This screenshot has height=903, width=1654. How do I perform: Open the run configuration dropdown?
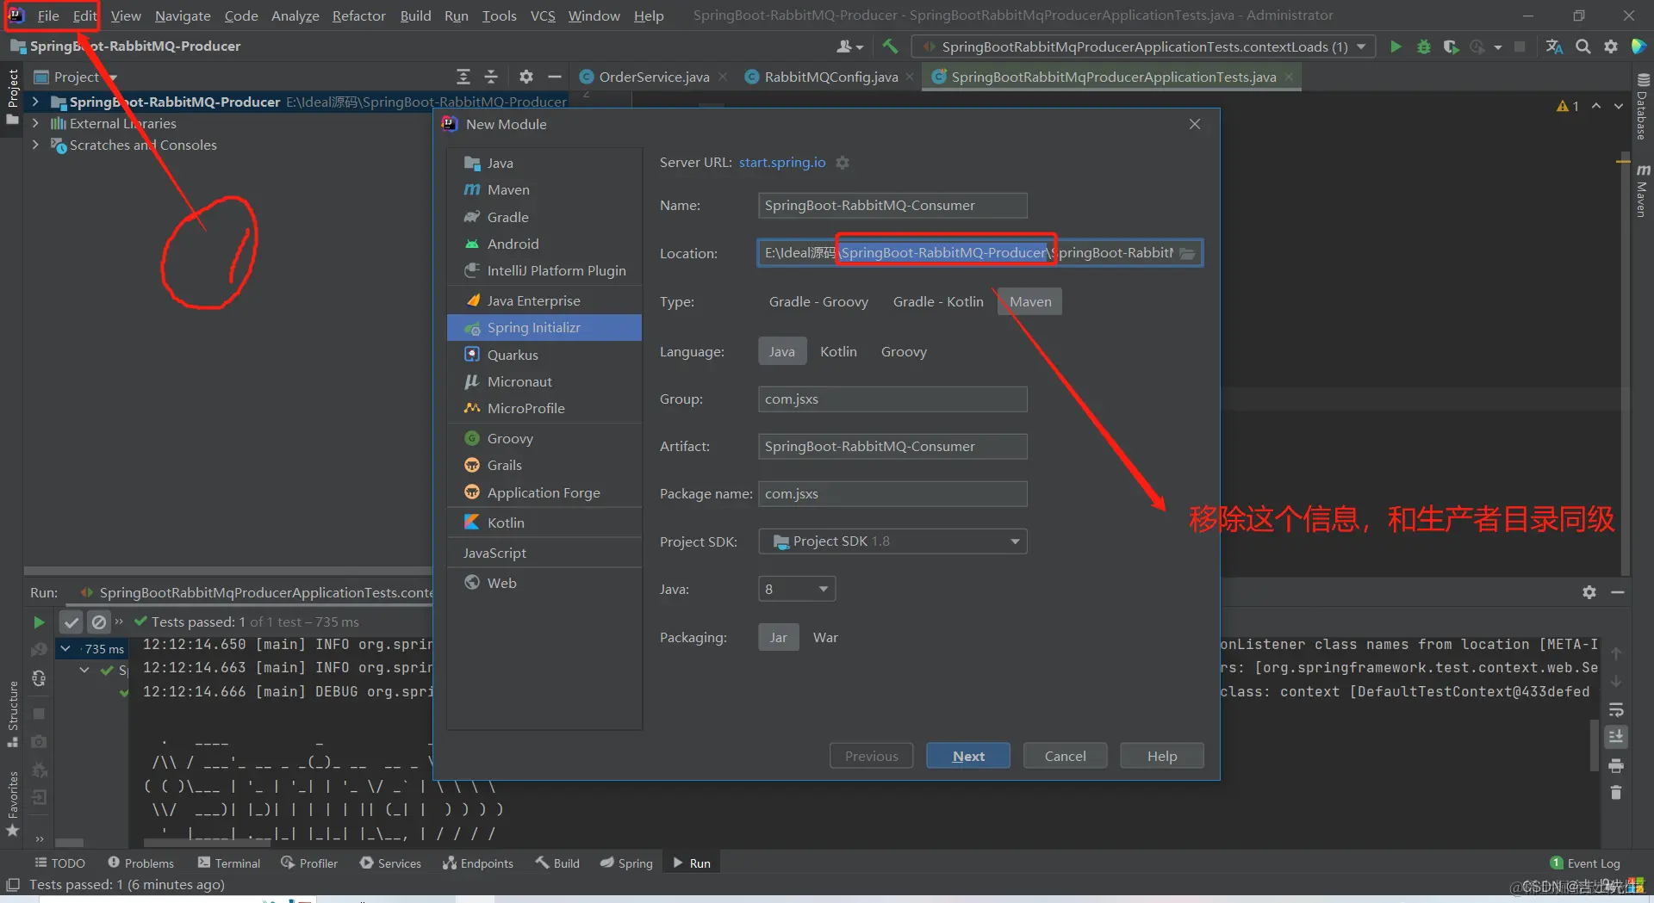click(1144, 46)
